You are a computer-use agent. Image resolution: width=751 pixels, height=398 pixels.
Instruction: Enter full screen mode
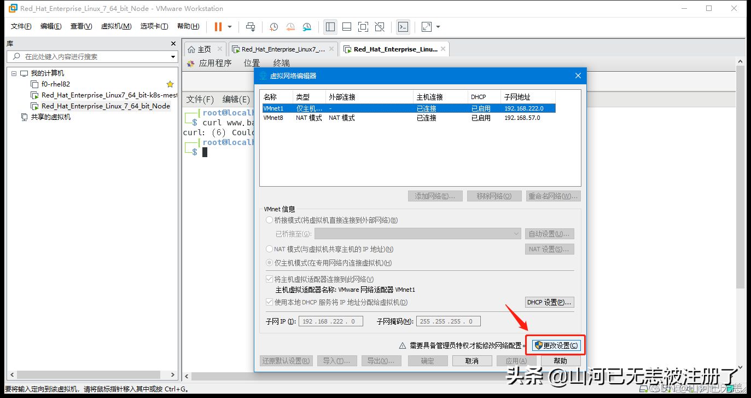[363, 26]
